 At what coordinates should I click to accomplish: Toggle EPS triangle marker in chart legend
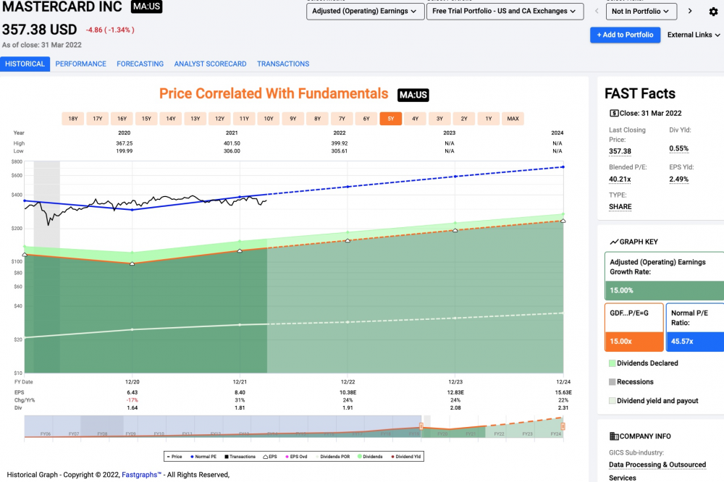[269, 457]
